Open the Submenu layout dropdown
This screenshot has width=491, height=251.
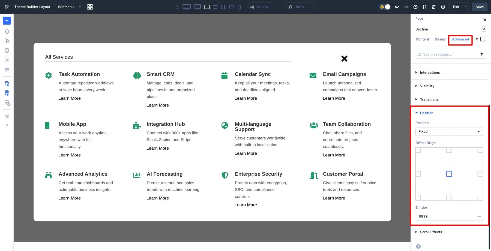click(69, 7)
